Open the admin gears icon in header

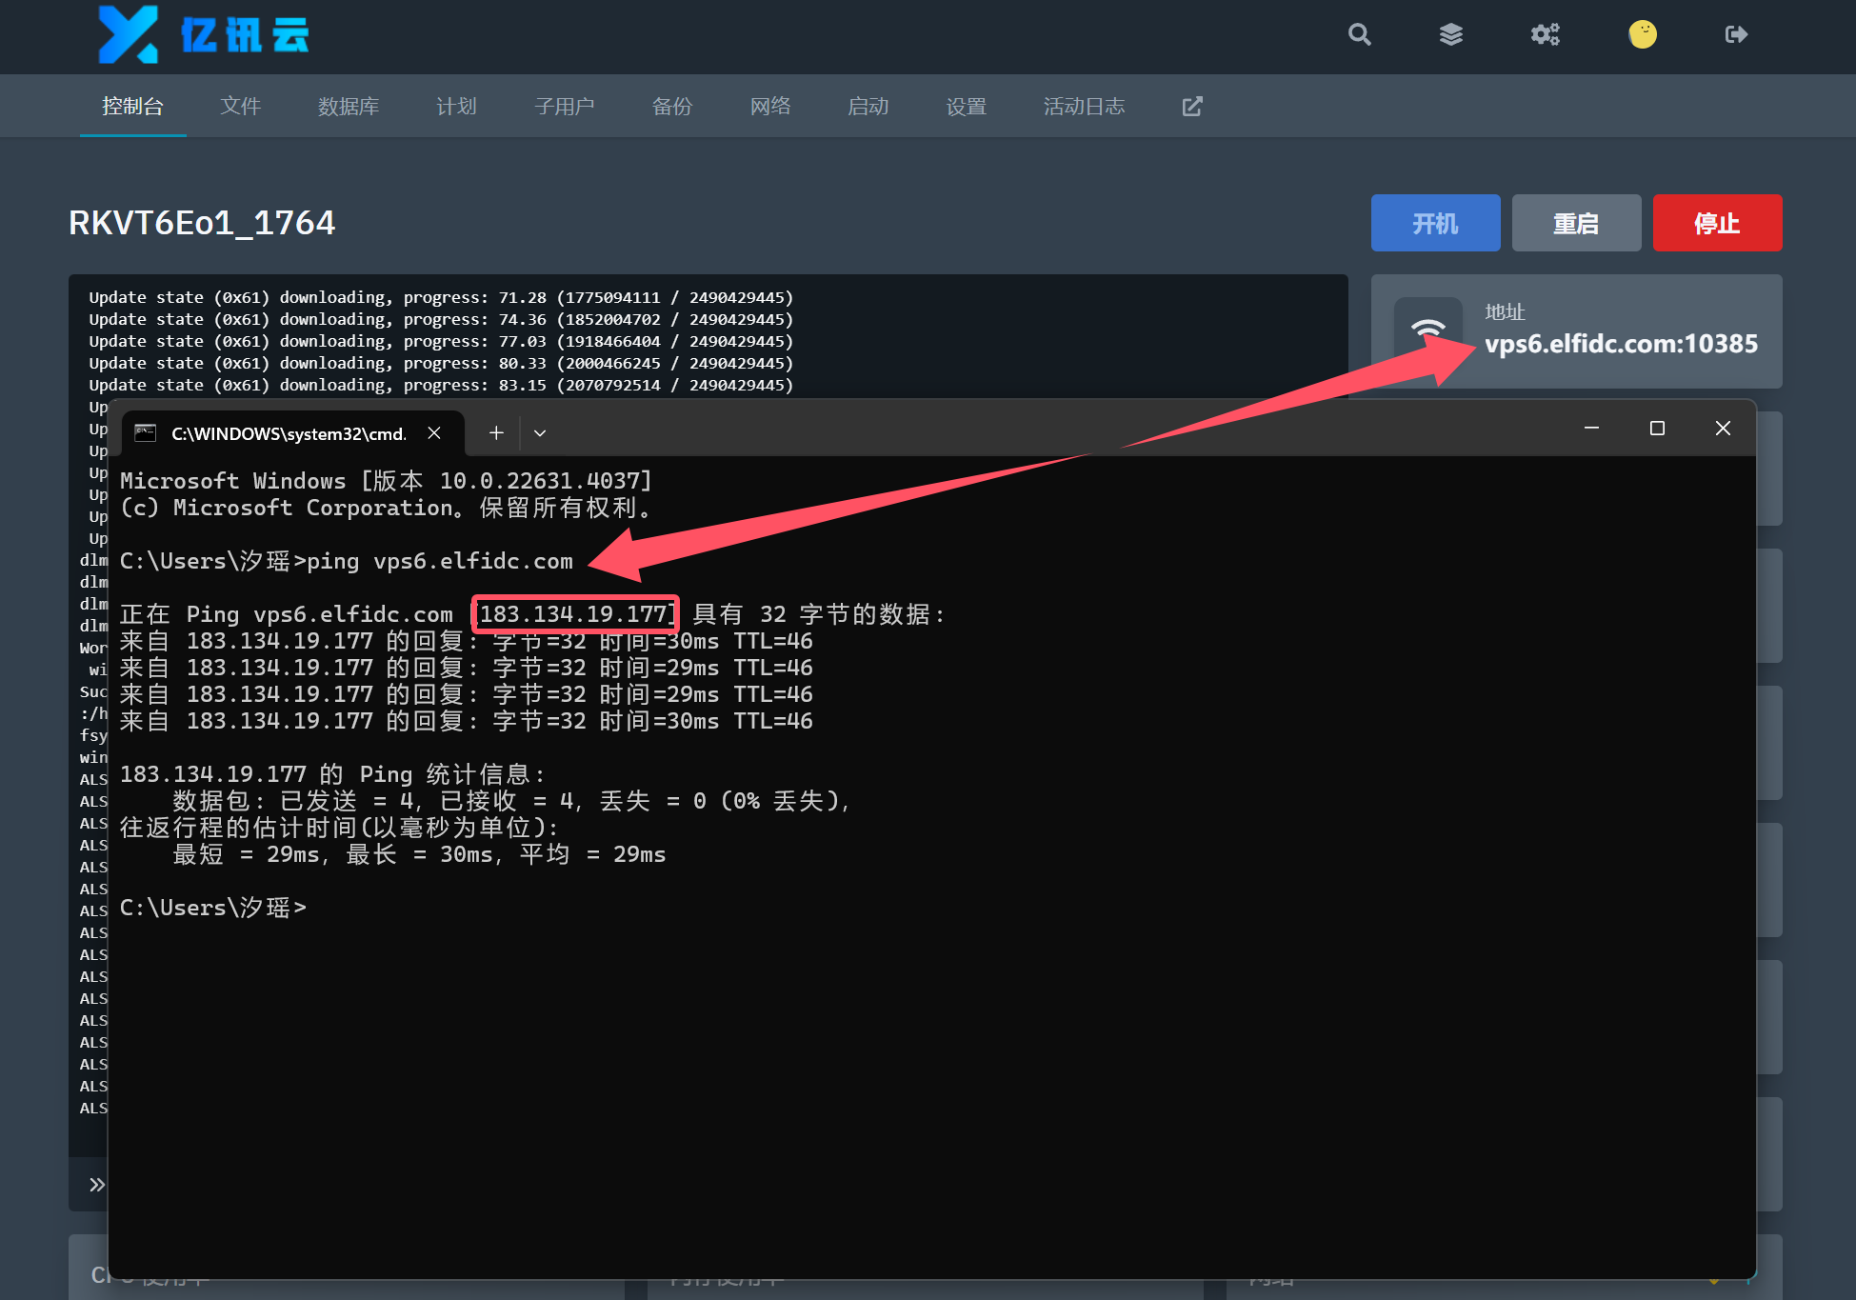click(1545, 35)
